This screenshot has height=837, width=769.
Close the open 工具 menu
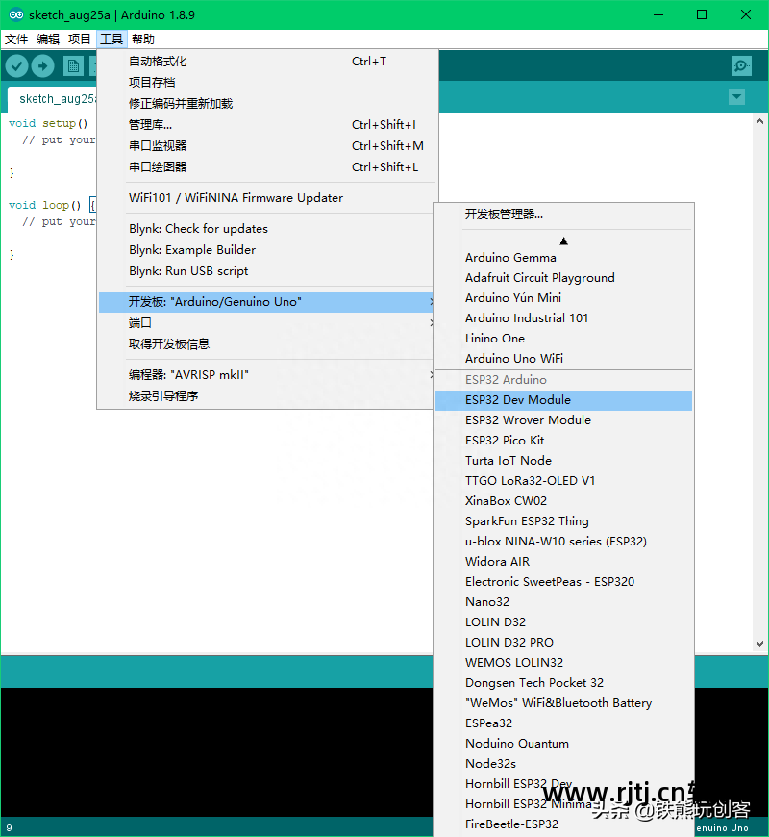pyautogui.click(x=112, y=39)
